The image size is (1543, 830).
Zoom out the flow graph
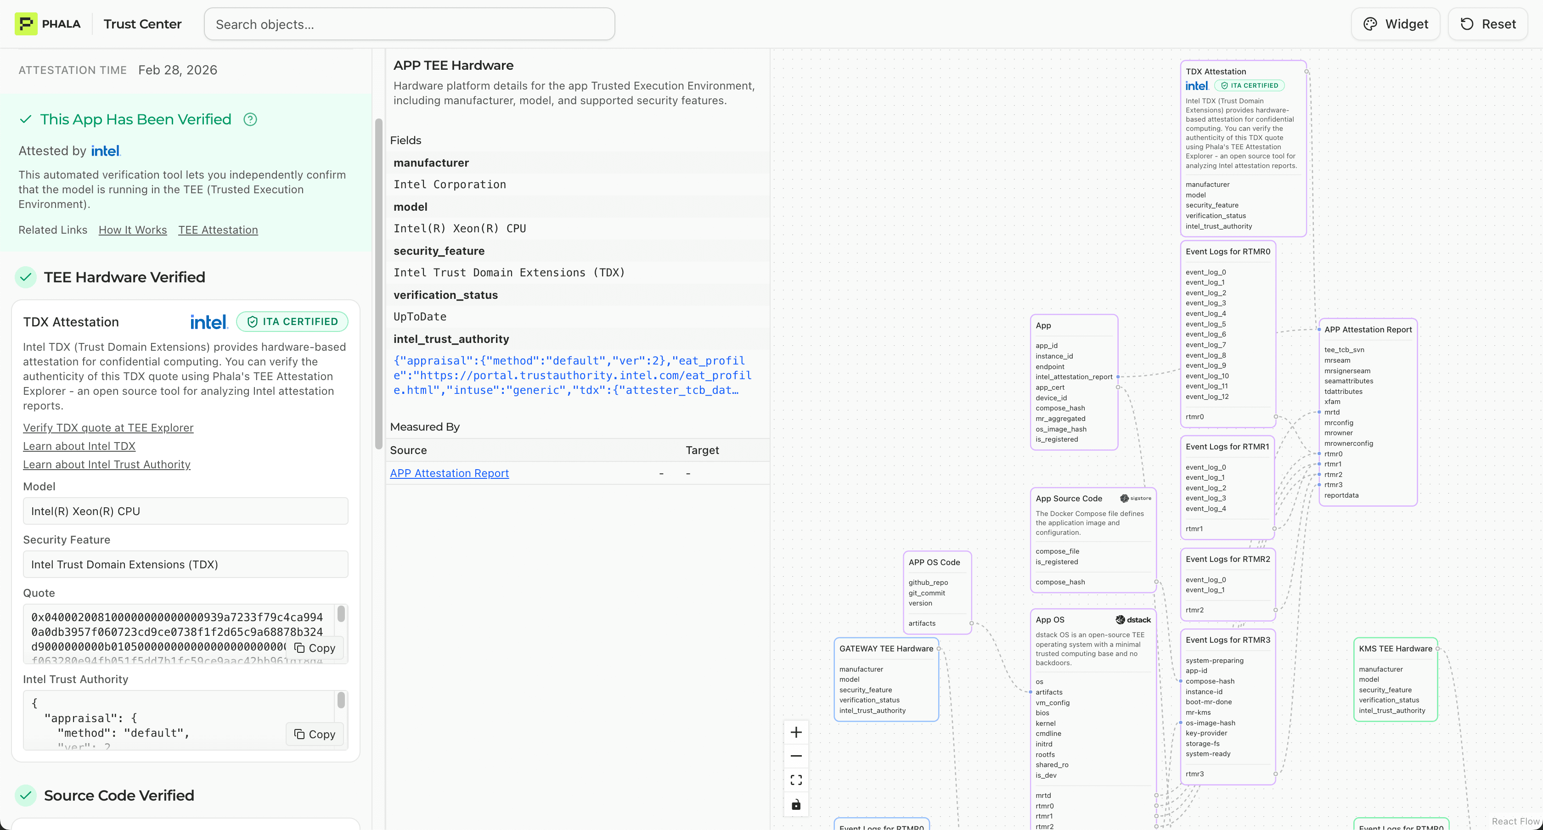796,757
